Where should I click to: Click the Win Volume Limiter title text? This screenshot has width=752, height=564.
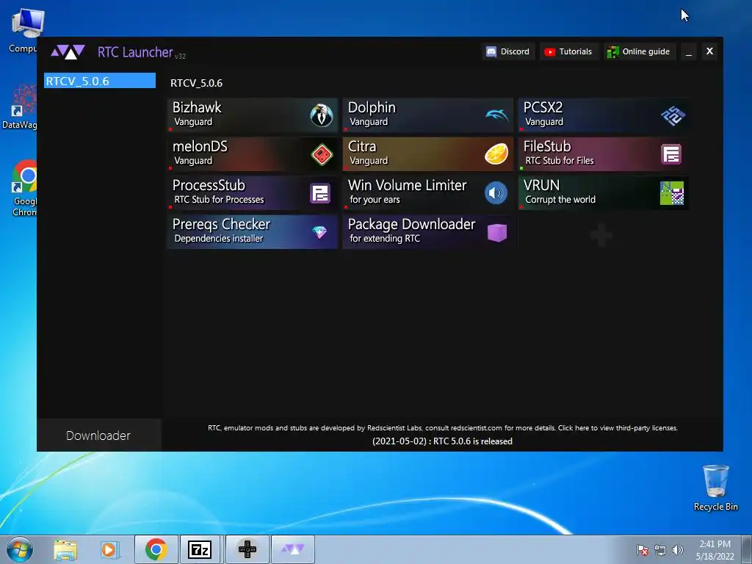coord(407,185)
